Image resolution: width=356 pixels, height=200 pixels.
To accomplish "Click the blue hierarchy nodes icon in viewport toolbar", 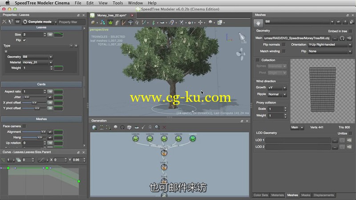I will pos(103,23).
